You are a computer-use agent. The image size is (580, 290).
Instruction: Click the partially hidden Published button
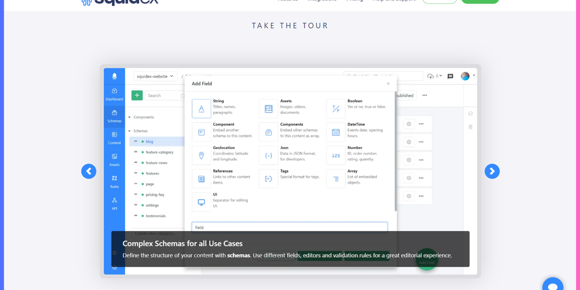(x=406, y=96)
